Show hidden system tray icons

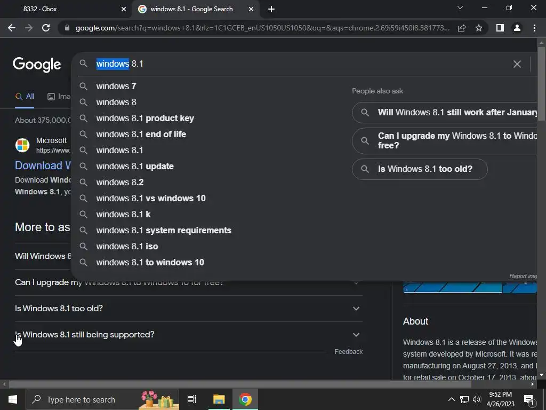point(451,399)
